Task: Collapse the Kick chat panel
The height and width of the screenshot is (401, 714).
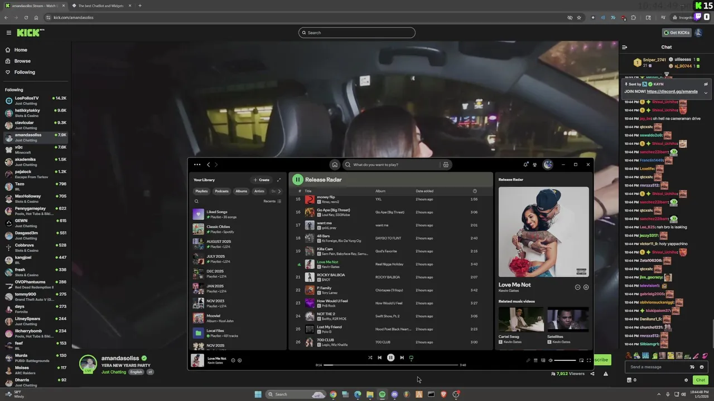Action: tap(625, 47)
